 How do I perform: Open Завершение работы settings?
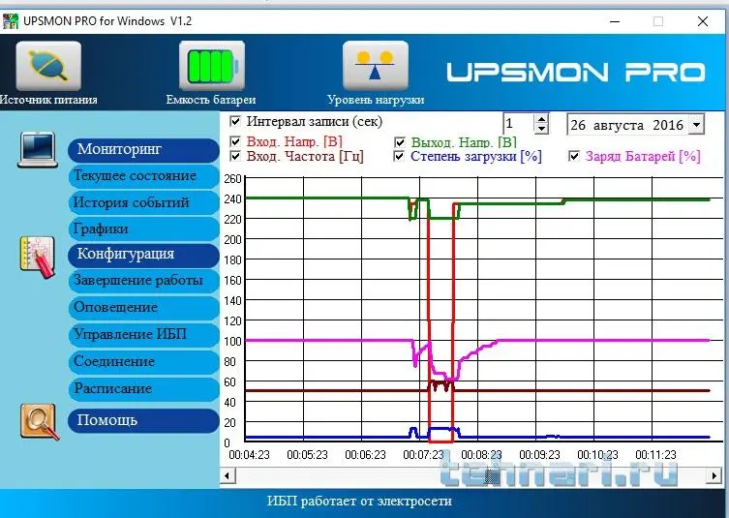143,281
